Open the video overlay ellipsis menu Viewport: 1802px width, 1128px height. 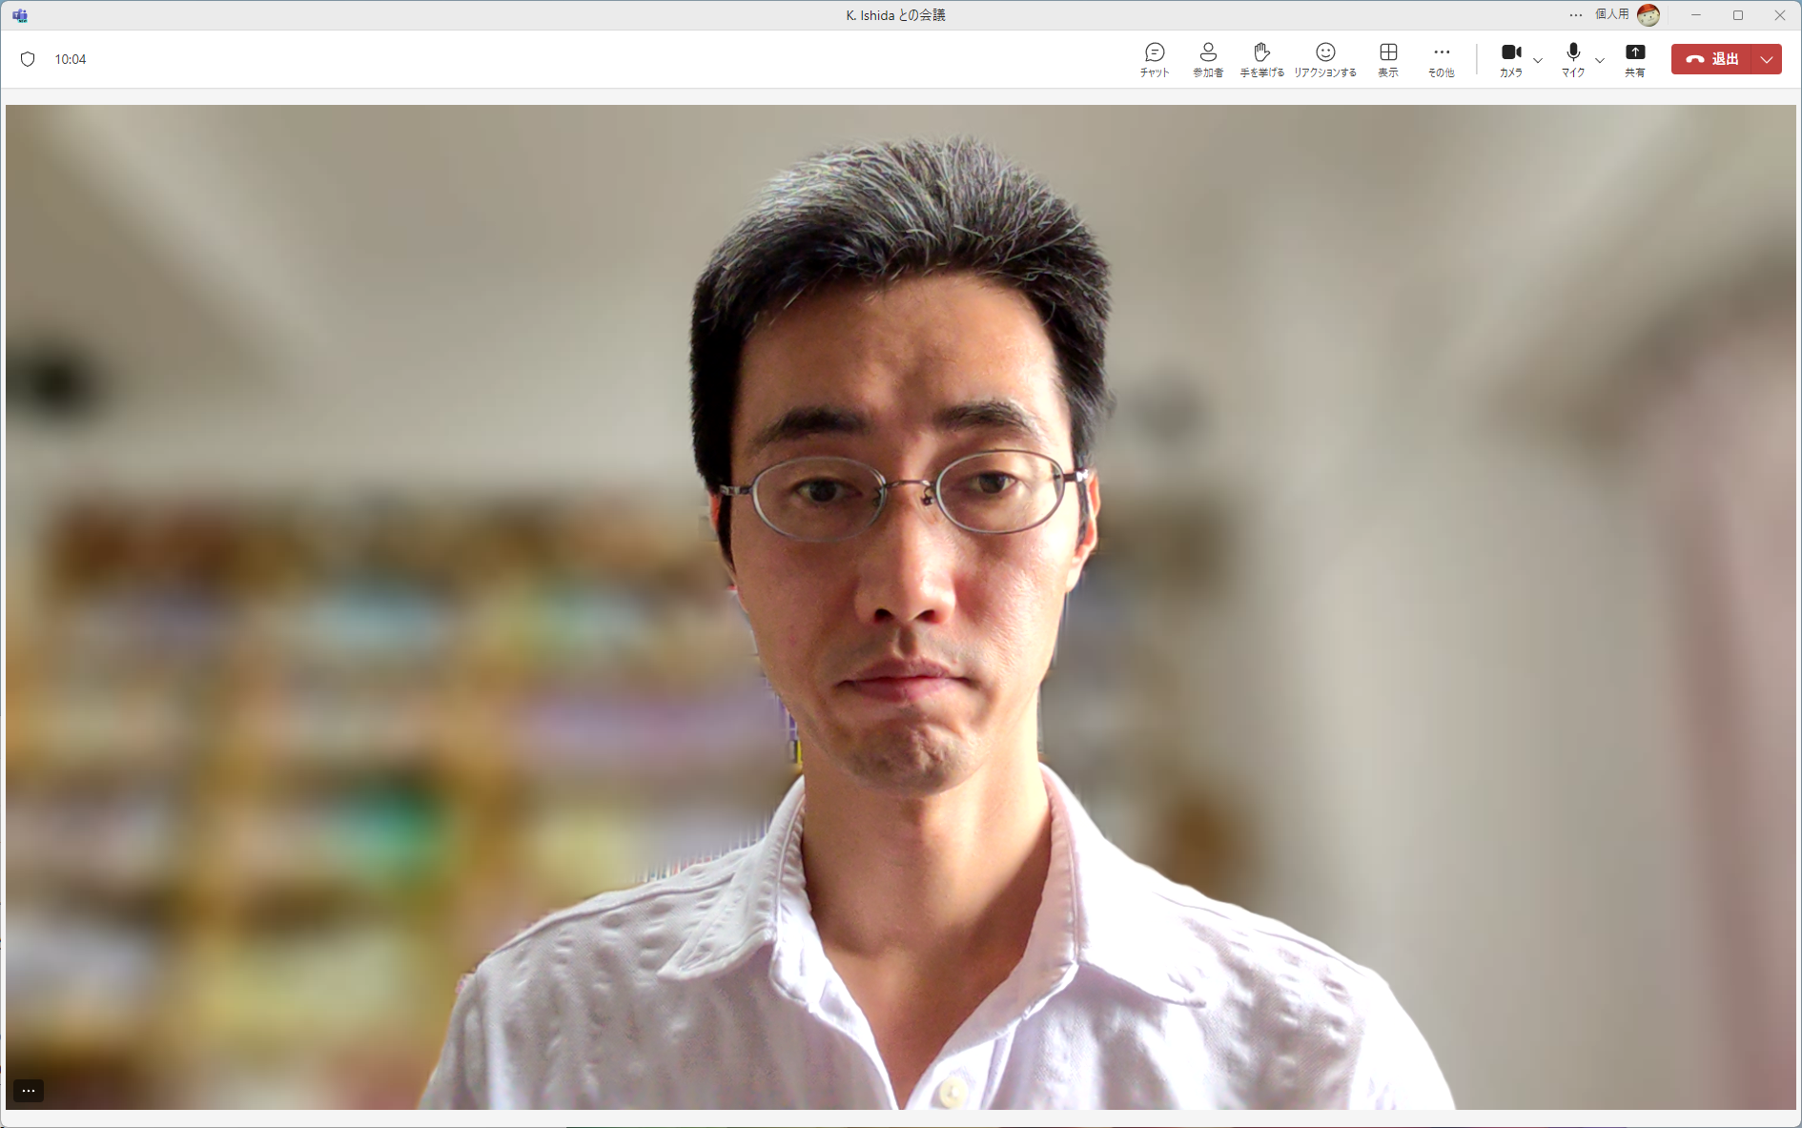click(x=27, y=1090)
